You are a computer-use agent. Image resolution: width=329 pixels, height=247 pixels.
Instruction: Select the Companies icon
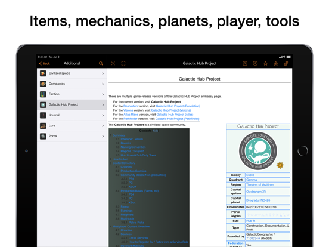coord(43,84)
